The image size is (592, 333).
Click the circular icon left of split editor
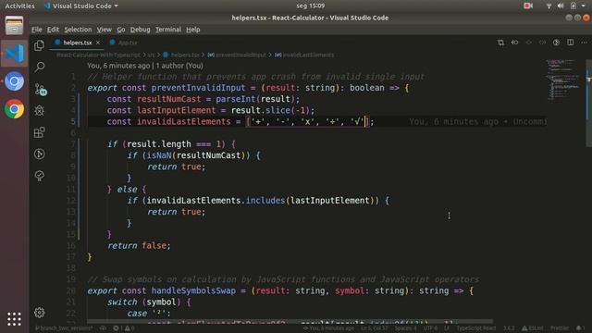tap(556, 43)
